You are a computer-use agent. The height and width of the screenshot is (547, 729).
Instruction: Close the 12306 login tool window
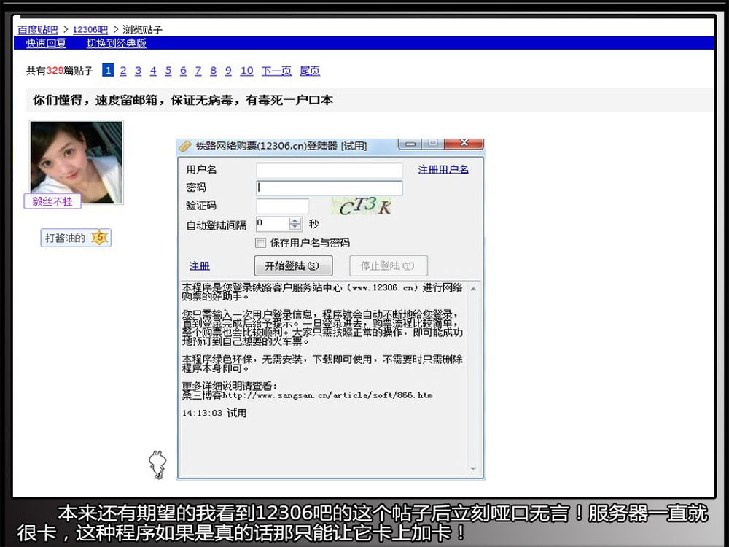[x=464, y=143]
